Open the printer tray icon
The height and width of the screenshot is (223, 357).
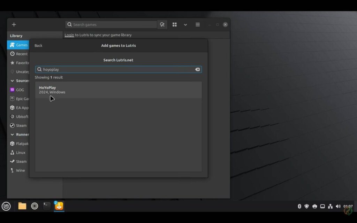click(315, 206)
